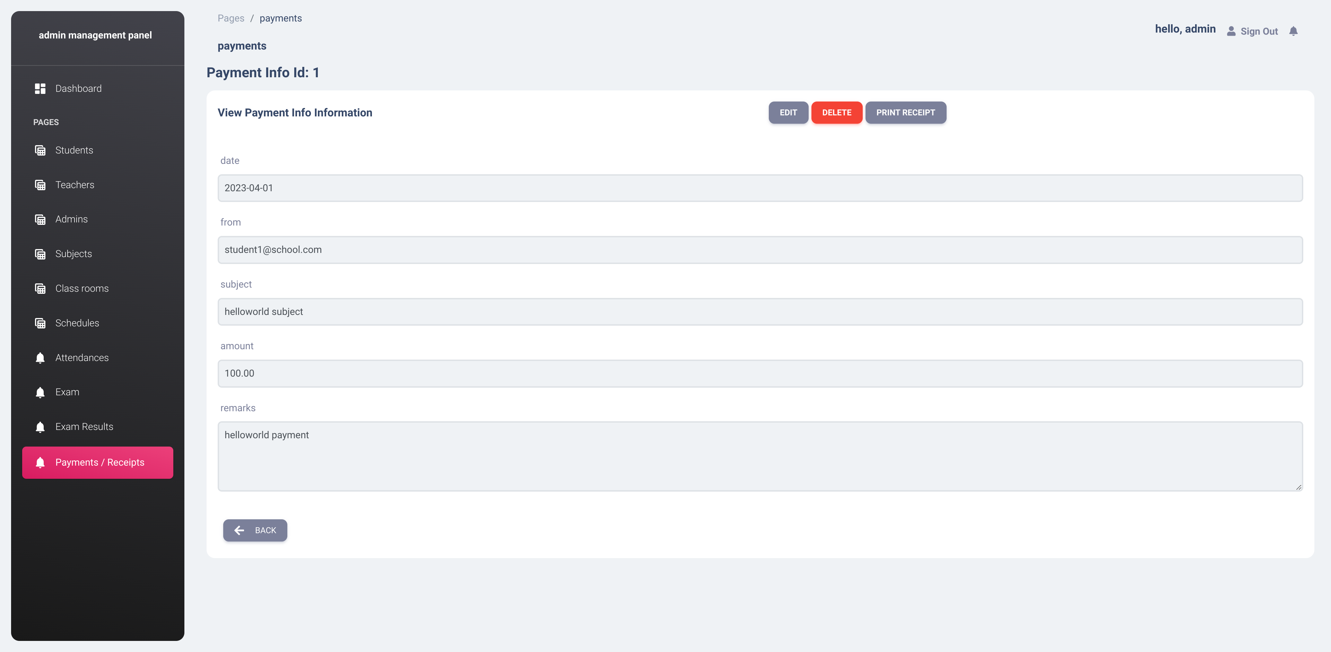1331x652 pixels.
Task: Open Schedules from sidebar
Action: pos(77,323)
